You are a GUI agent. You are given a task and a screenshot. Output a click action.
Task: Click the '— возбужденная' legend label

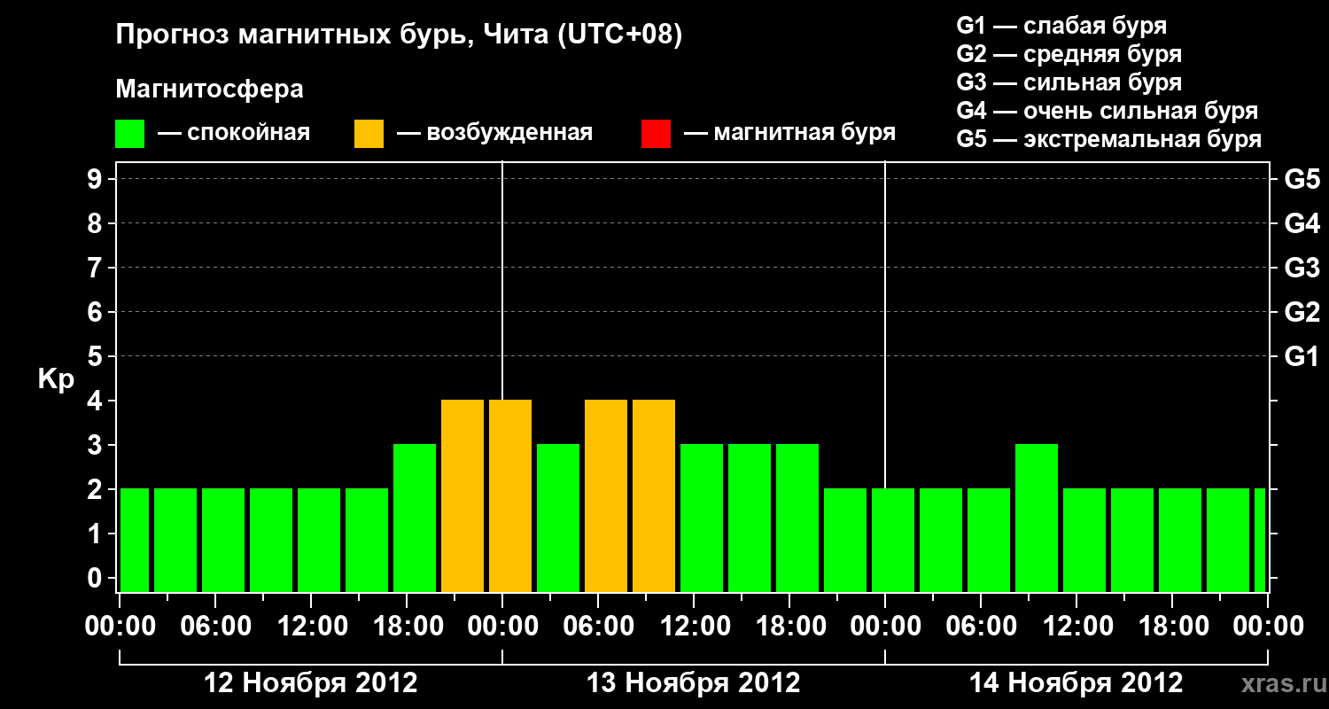494,134
